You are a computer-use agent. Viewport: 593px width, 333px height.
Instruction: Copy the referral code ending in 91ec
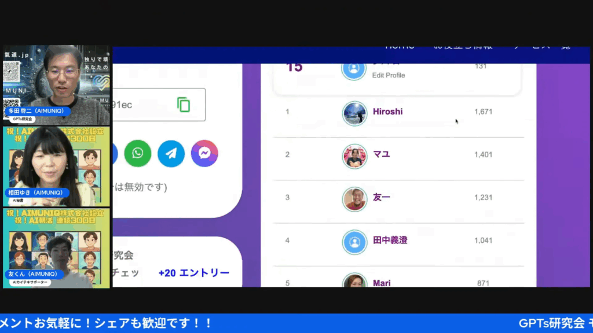tap(184, 105)
